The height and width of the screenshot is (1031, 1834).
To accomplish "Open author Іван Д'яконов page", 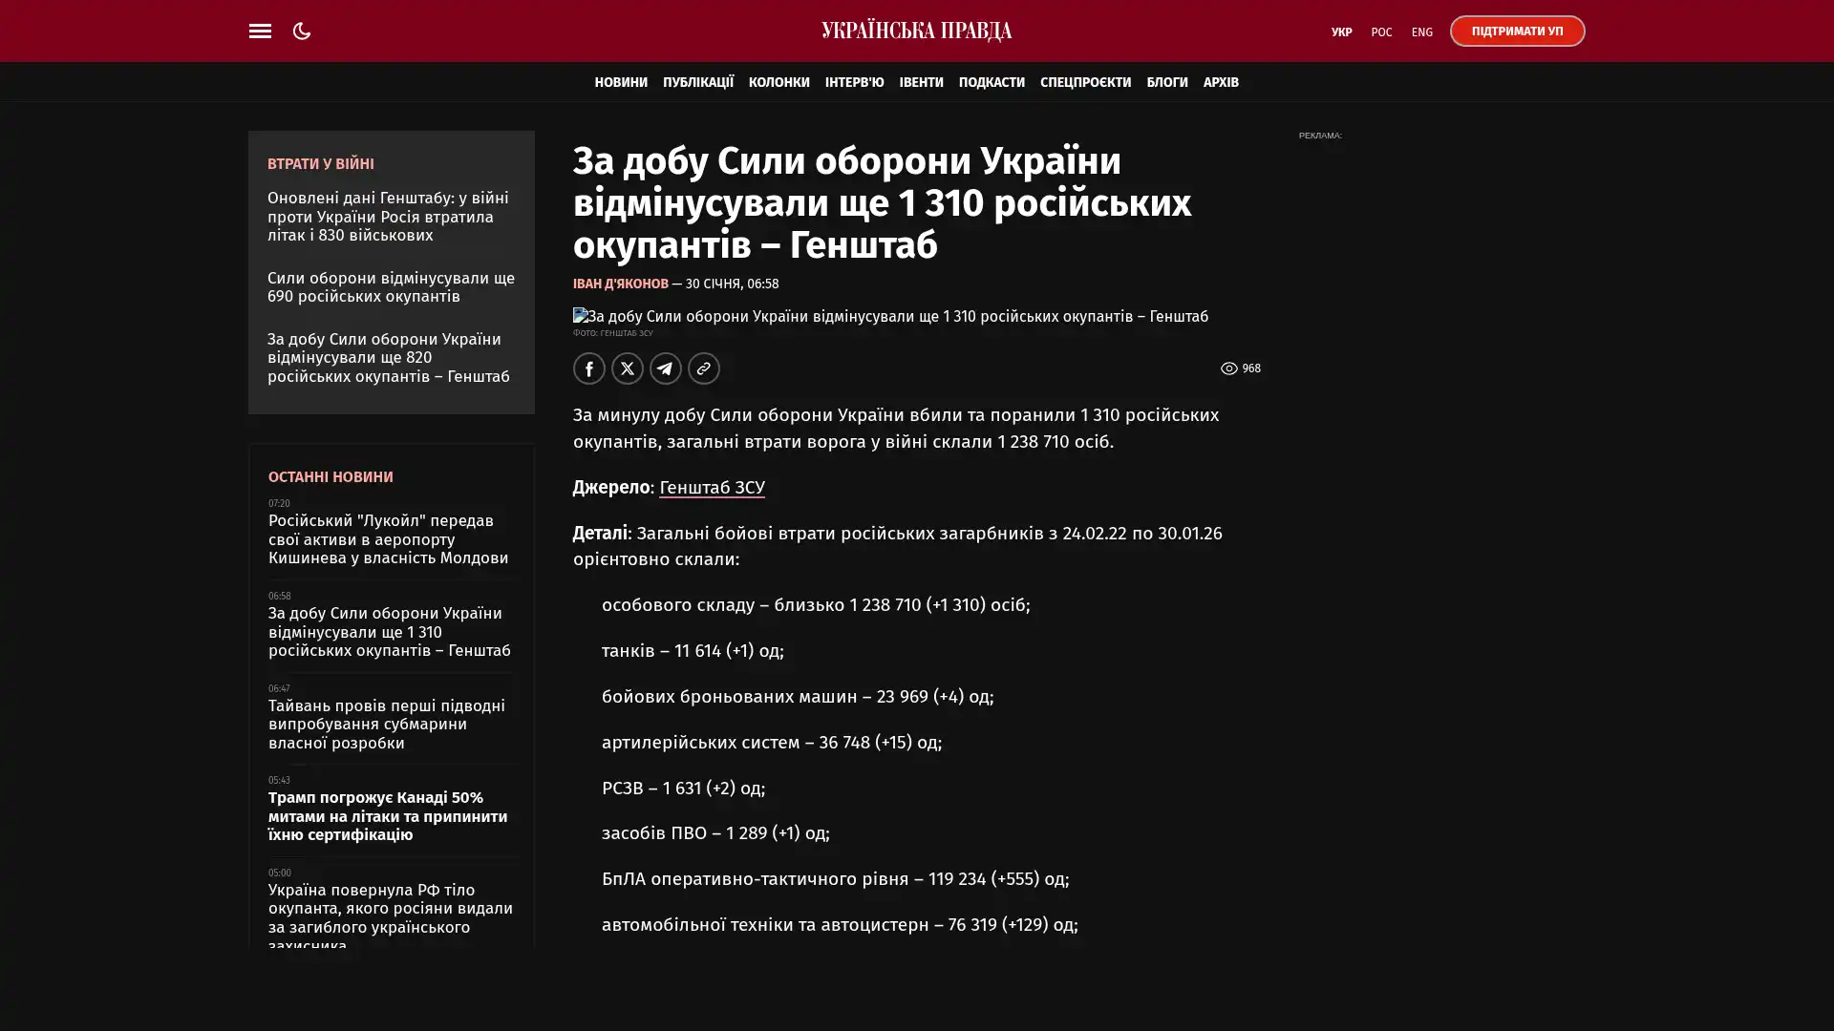I will click(x=620, y=284).
